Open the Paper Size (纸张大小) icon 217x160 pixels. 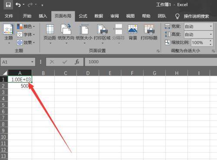pos(84,29)
